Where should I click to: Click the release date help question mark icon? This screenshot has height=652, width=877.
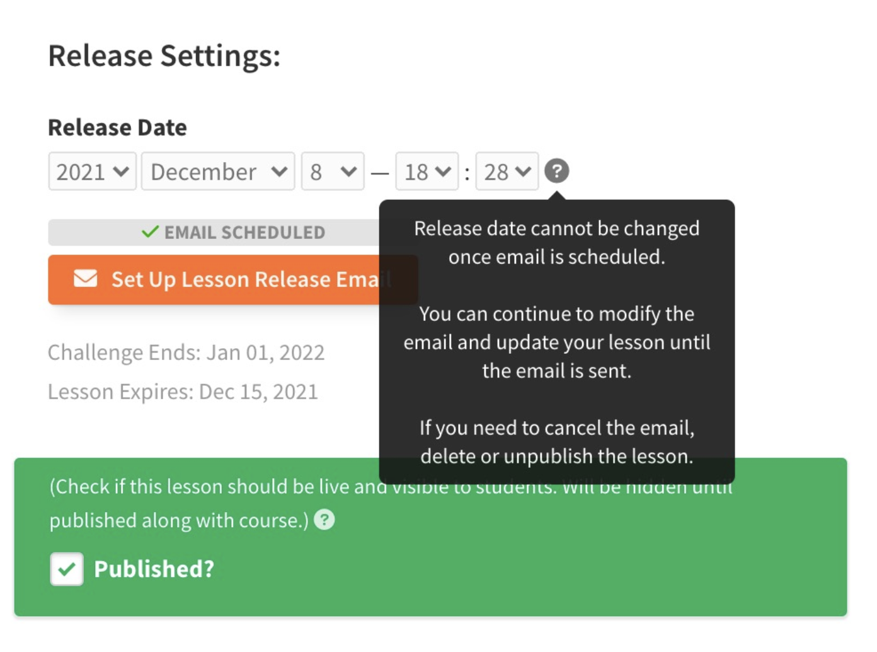point(556,171)
